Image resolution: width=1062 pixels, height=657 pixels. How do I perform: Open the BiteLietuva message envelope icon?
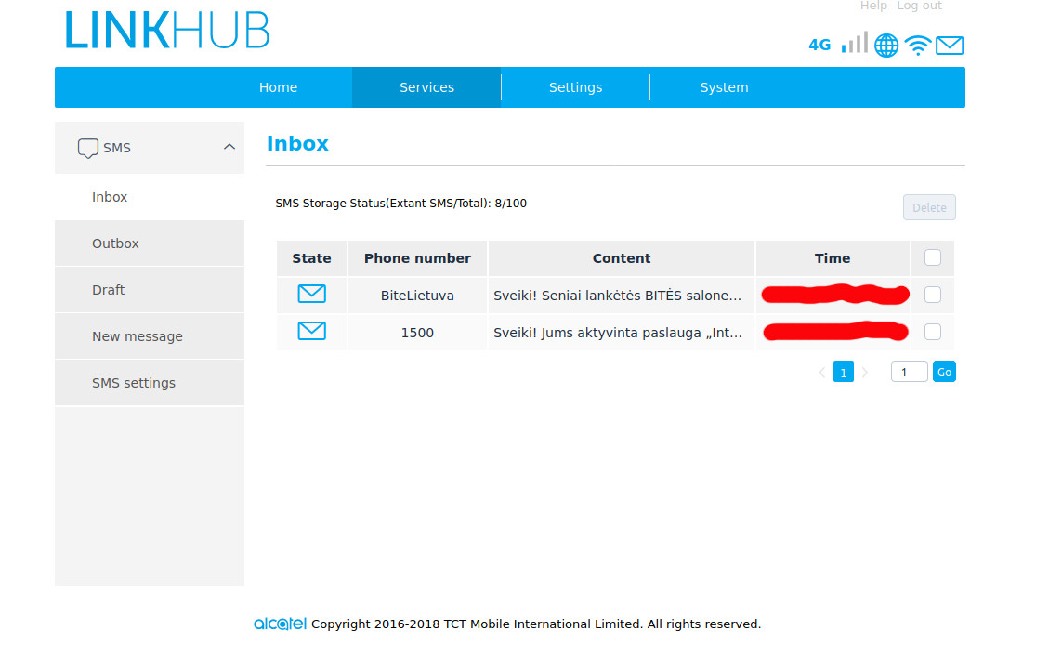311,294
